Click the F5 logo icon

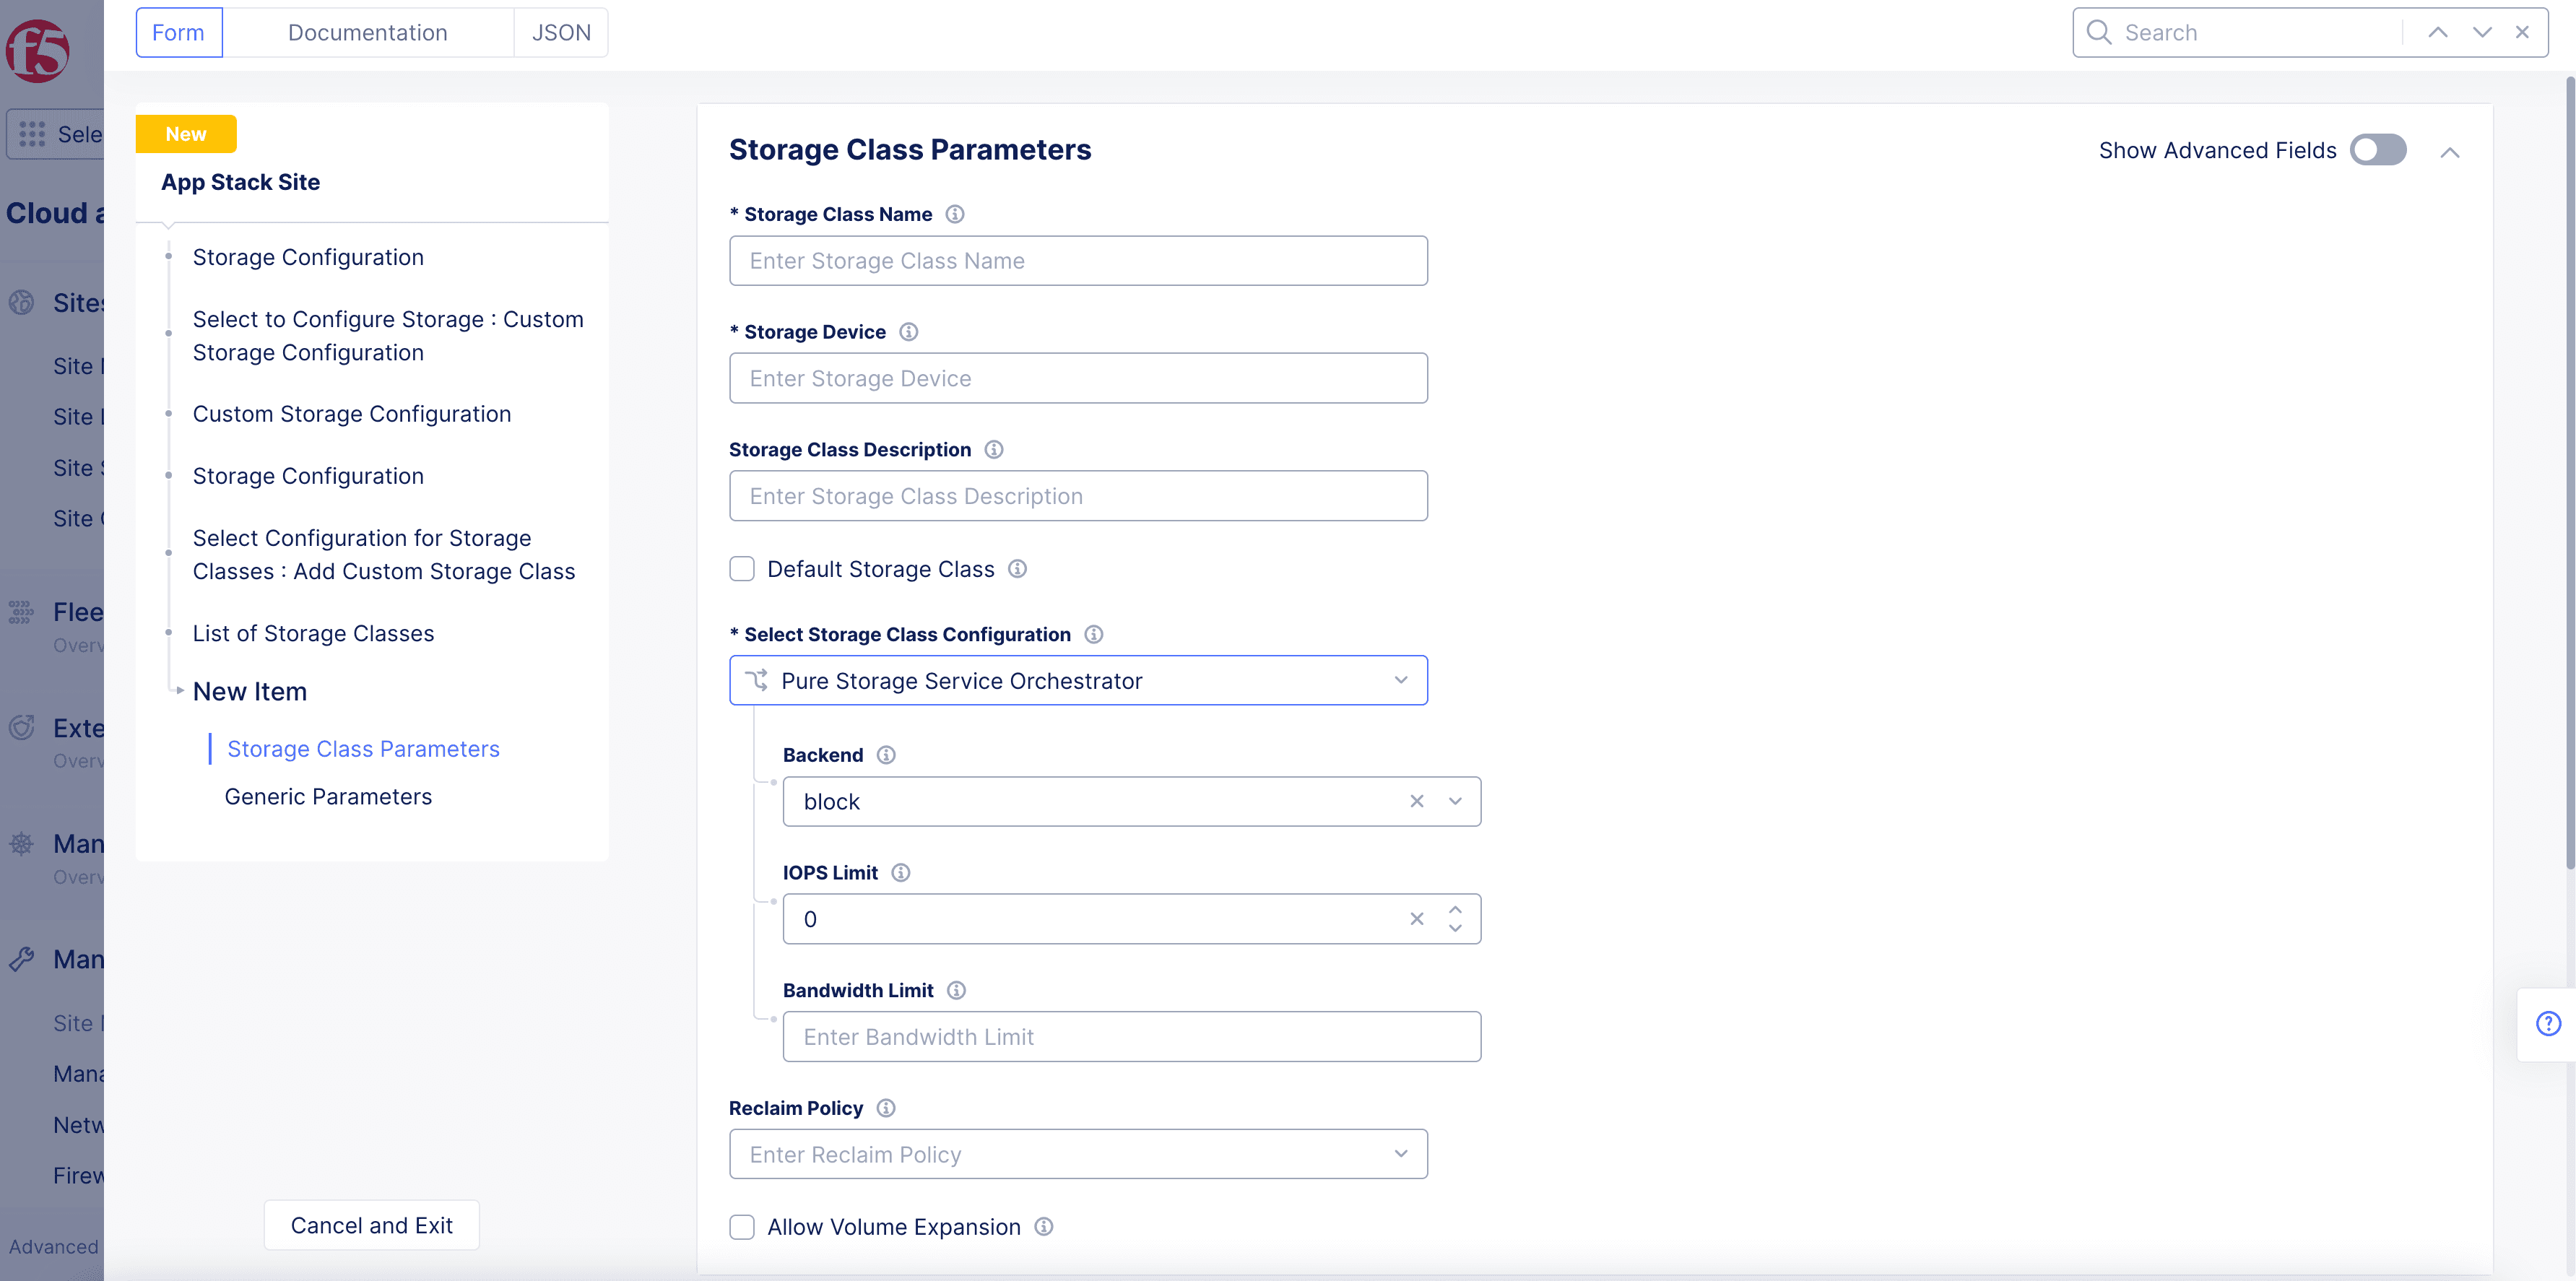(37, 50)
